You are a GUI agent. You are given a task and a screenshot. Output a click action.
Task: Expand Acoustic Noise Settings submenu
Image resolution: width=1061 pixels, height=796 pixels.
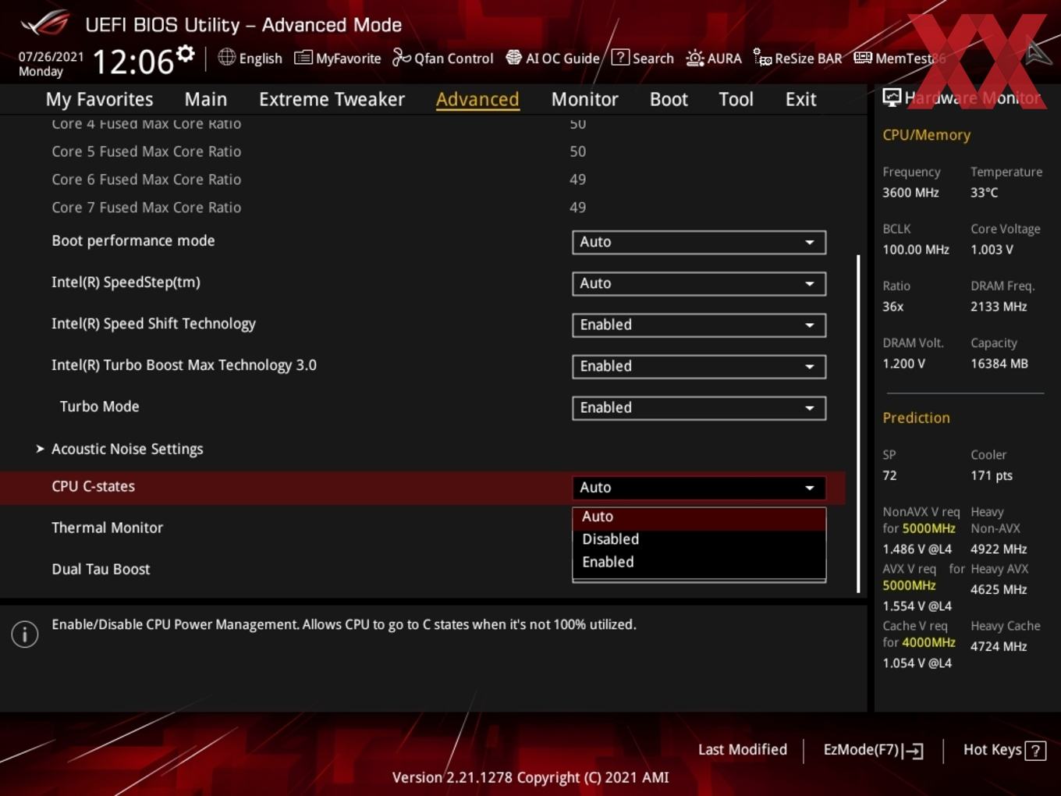pos(127,449)
